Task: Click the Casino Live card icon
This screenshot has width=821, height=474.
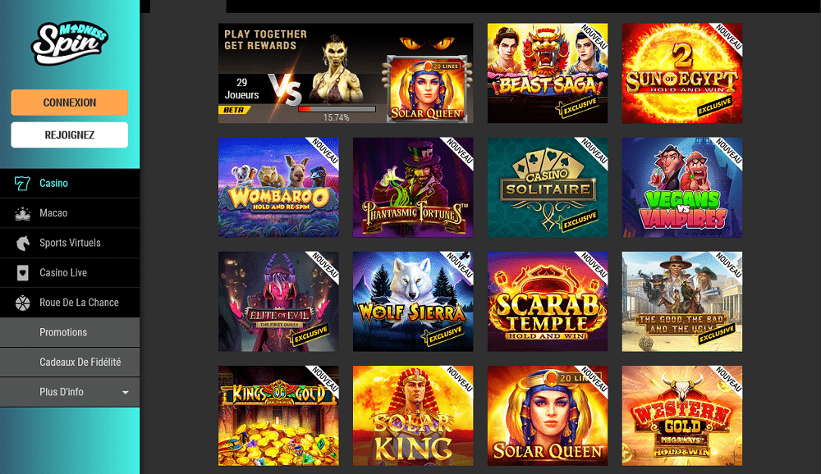Action: pos(22,272)
